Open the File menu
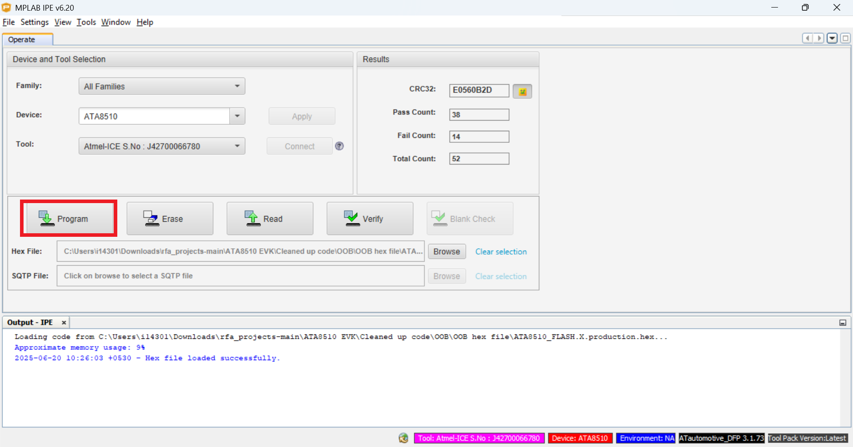 pos(8,22)
